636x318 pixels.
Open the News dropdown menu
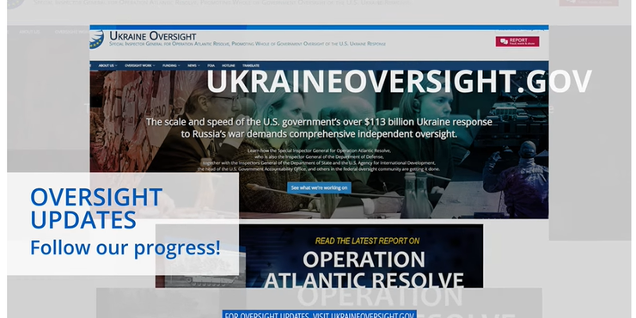tap(193, 65)
